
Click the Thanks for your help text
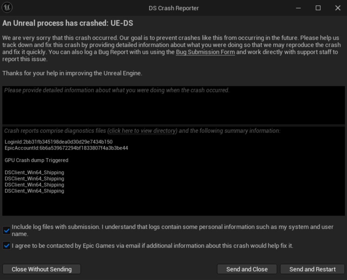[72, 74]
